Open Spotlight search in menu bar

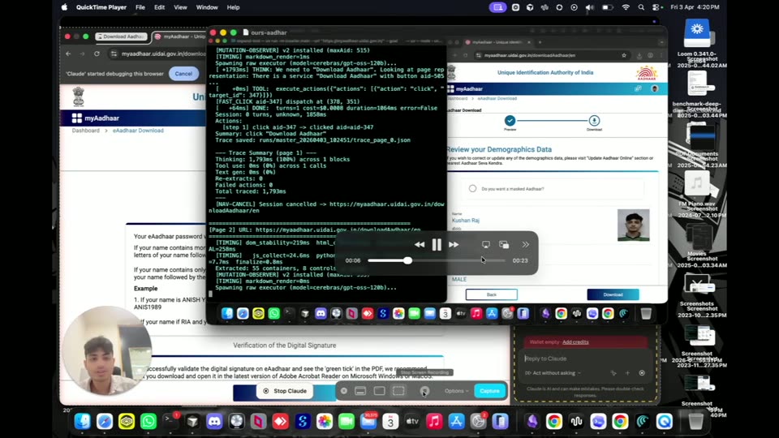pyautogui.click(x=641, y=7)
